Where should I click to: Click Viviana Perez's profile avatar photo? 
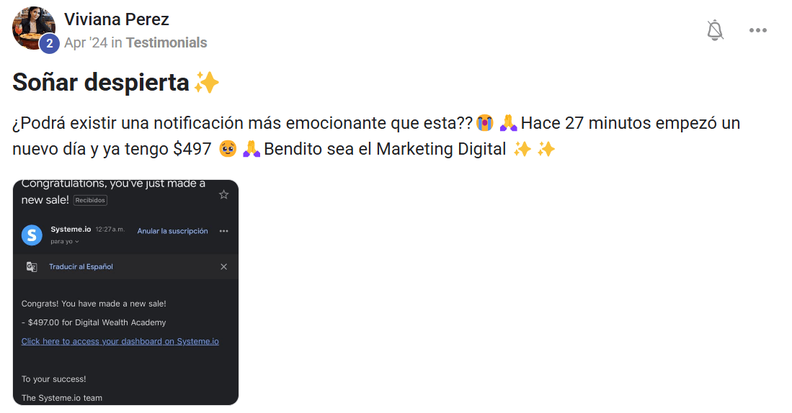pos(32,26)
